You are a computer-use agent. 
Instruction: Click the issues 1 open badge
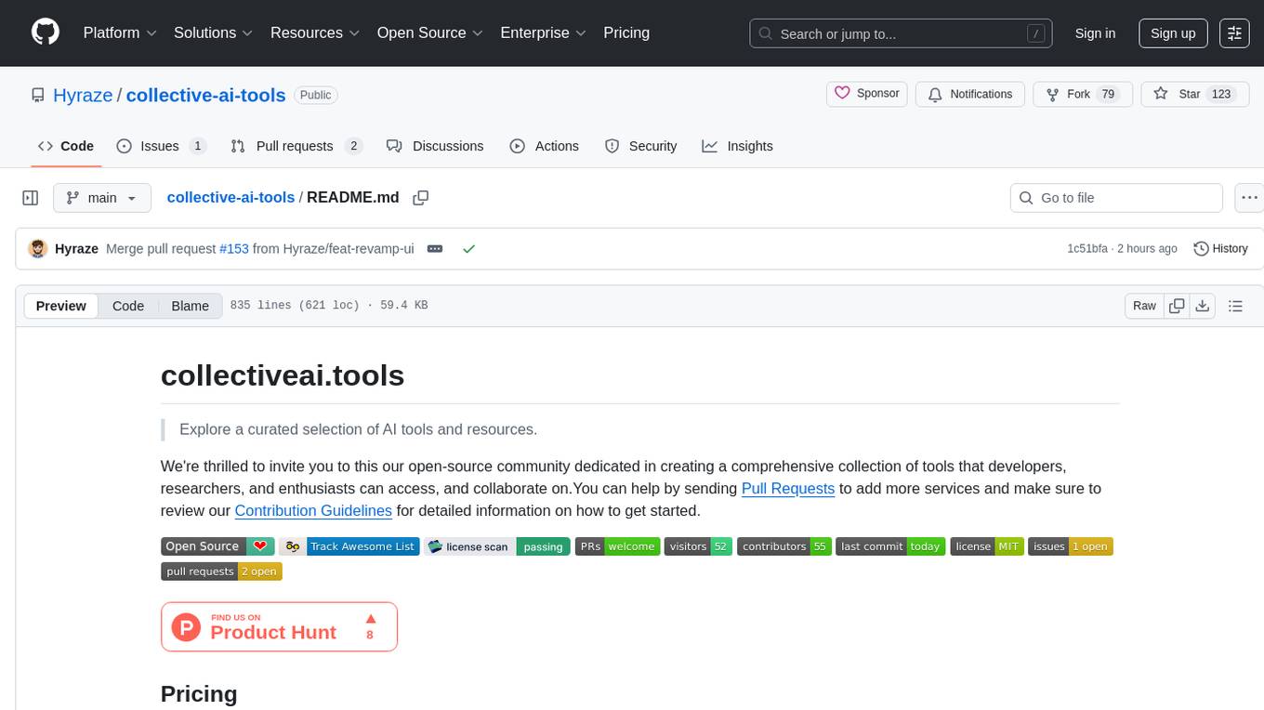1071,546
